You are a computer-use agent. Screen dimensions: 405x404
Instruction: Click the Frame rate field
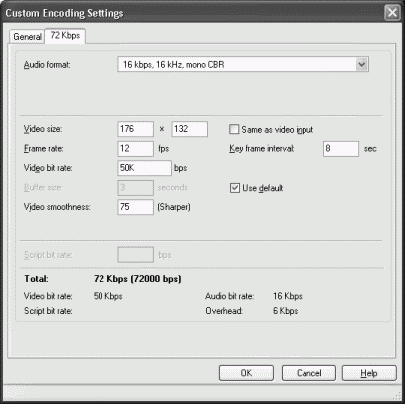pyautogui.click(x=136, y=149)
